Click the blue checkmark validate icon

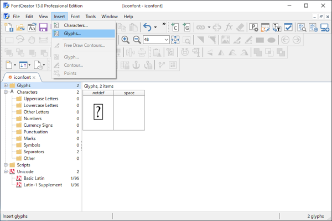pyautogui.click(x=288, y=27)
